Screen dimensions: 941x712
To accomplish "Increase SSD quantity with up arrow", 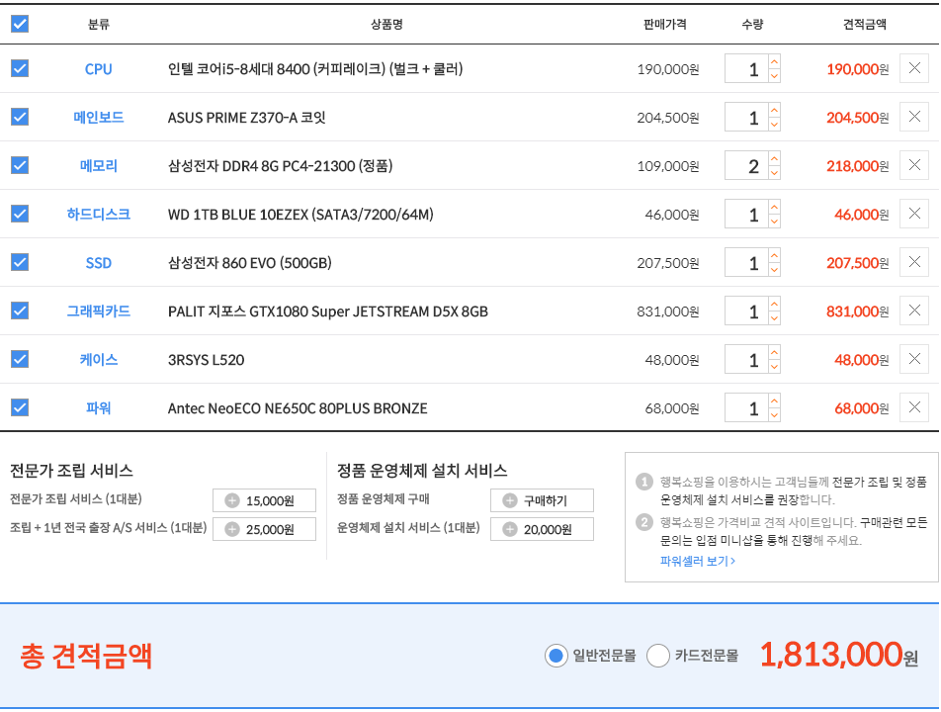I will click(774, 255).
